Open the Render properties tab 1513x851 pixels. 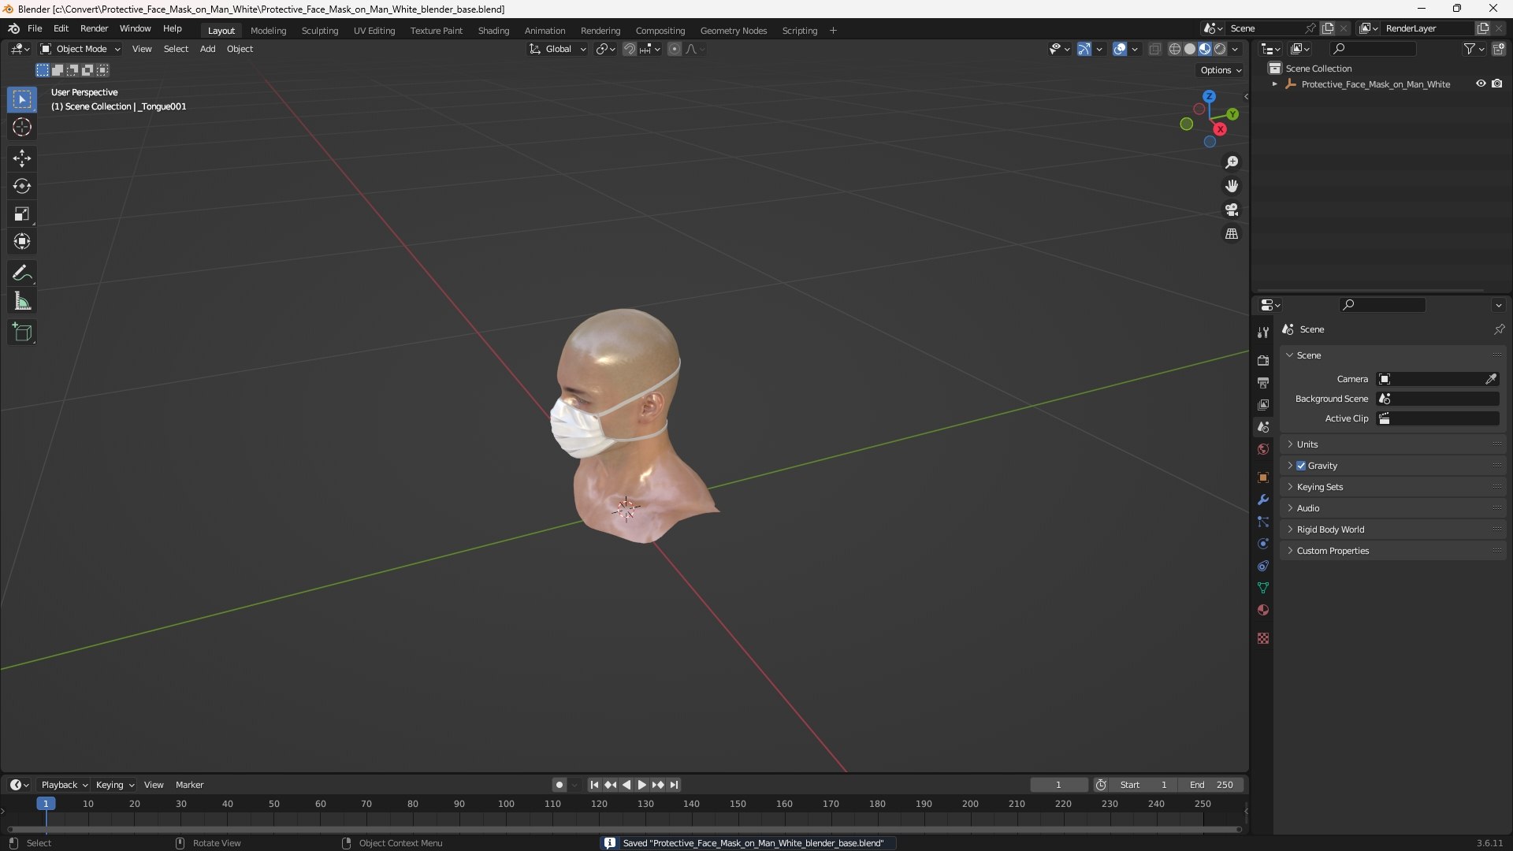click(x=1263, y=360)
